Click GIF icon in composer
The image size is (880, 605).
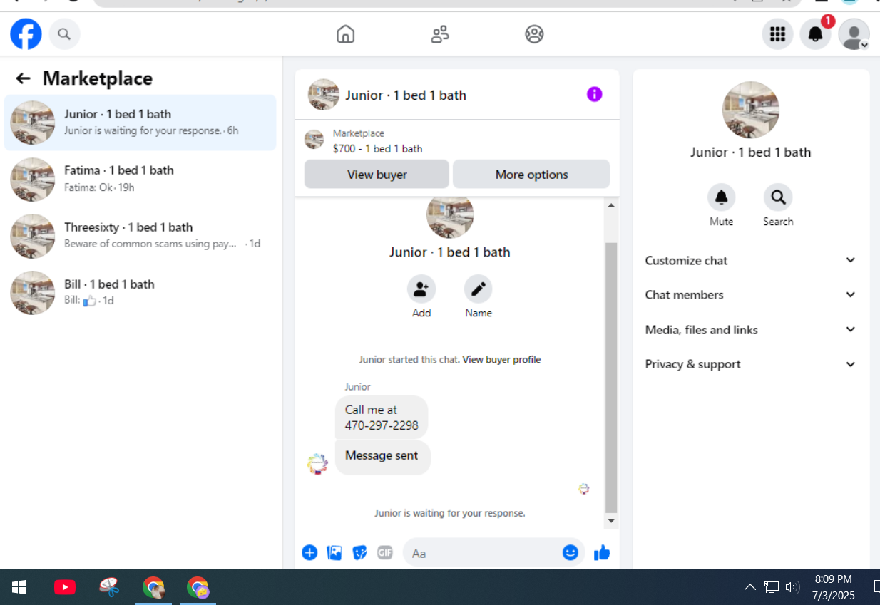pos(385,552)
